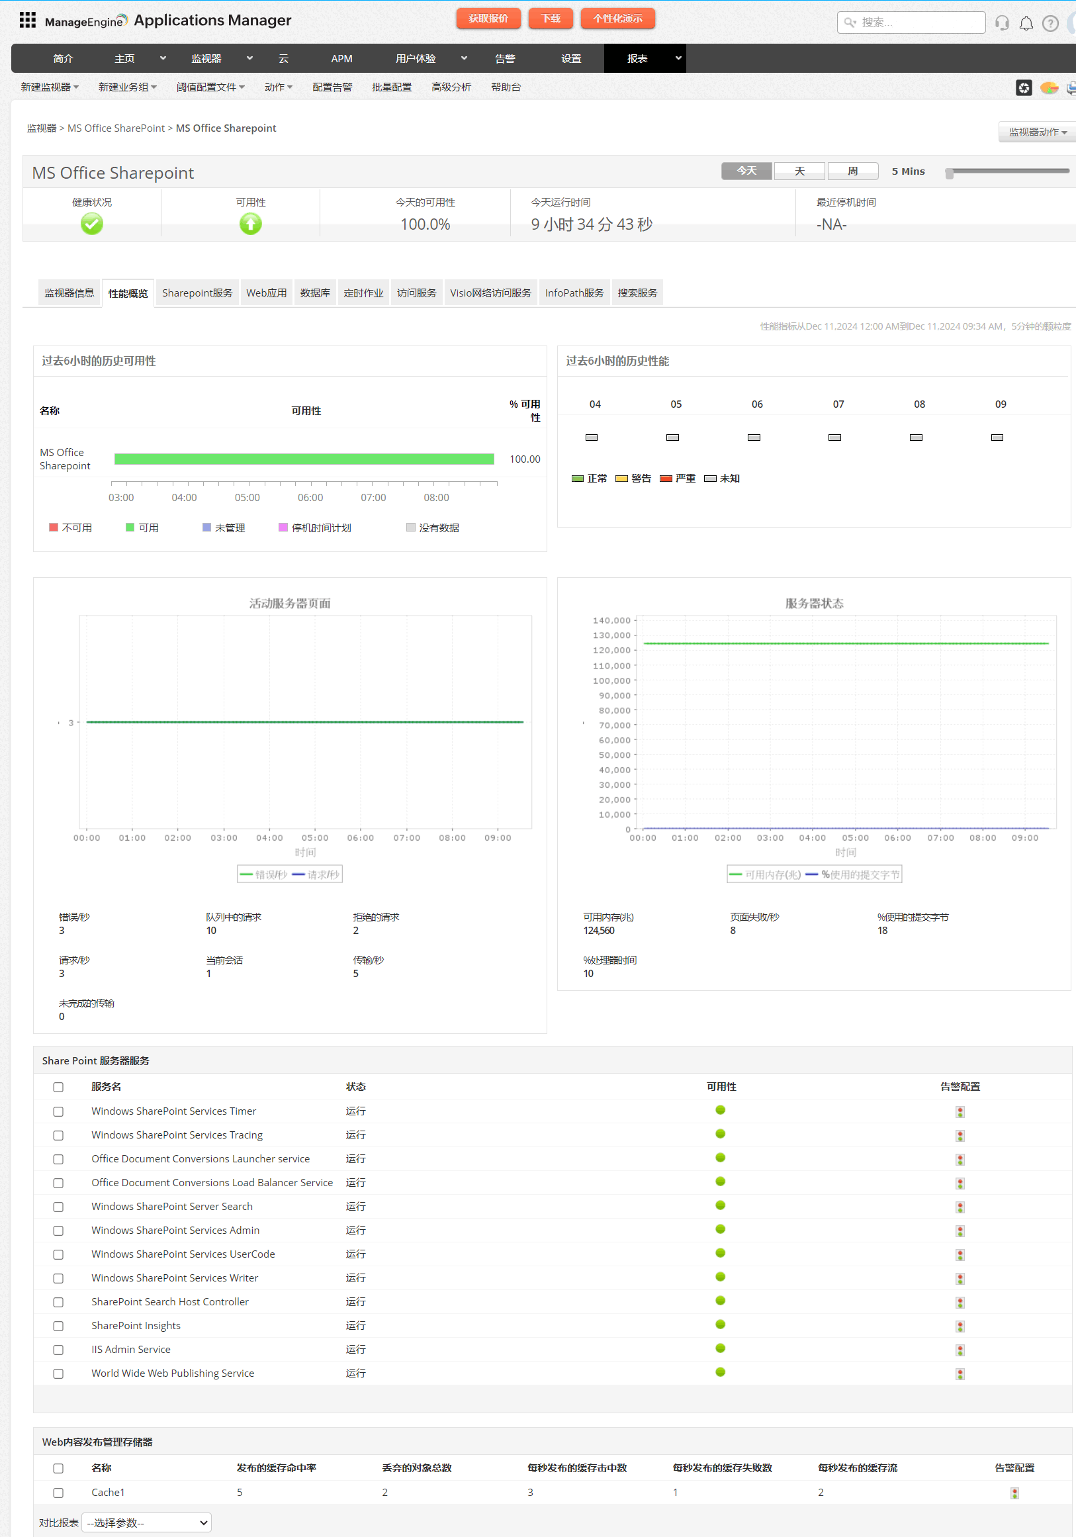Expand the 用户体验 menu arrow

(464, 58)
